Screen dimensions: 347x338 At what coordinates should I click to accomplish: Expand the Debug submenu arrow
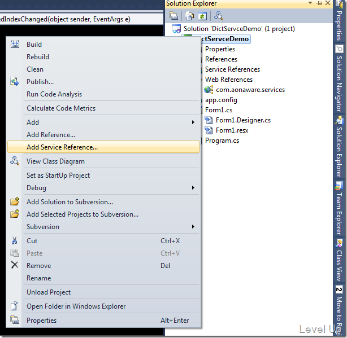(193, 187)
